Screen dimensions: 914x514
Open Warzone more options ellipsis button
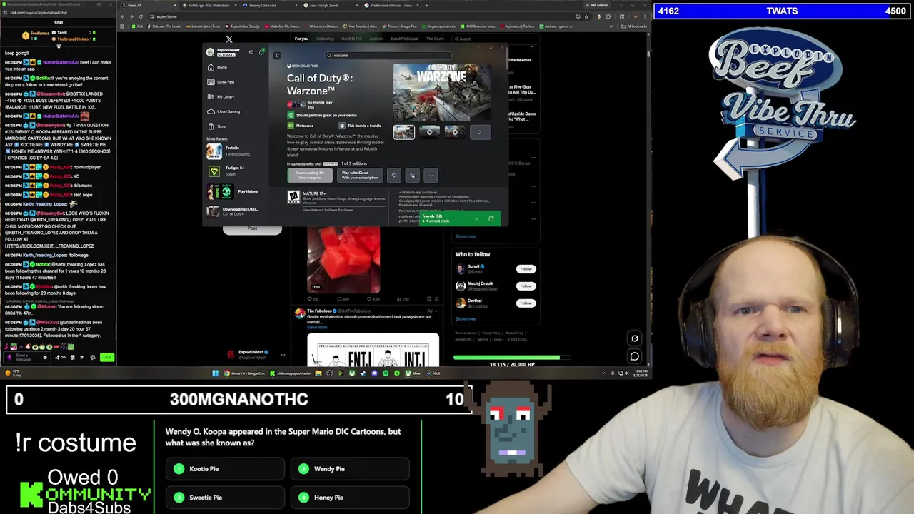pos(430,175)
